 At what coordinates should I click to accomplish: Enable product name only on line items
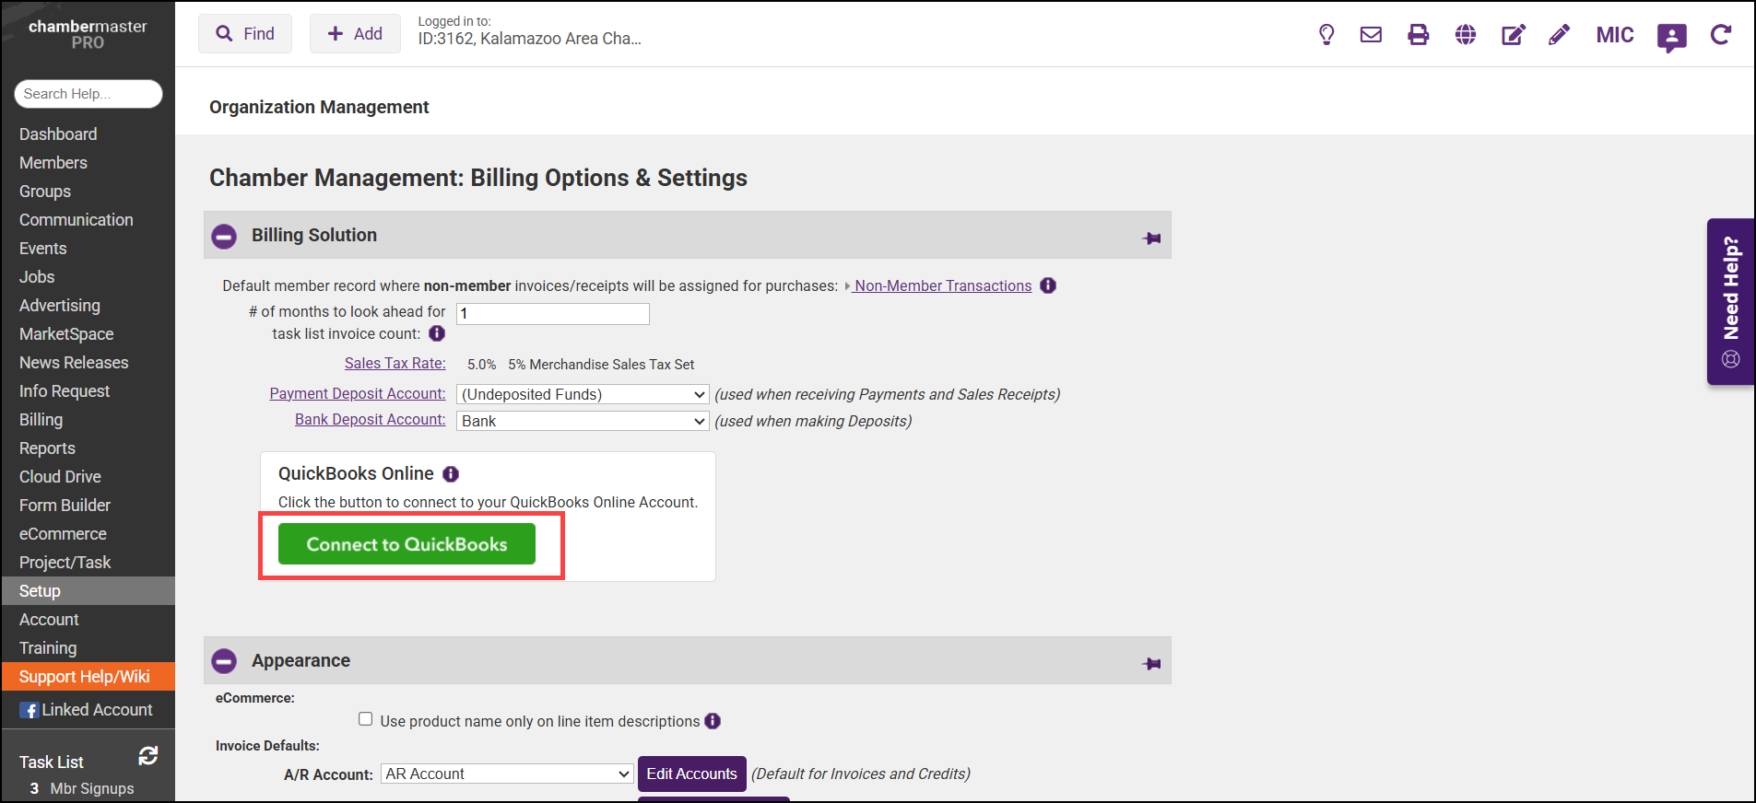366,720
